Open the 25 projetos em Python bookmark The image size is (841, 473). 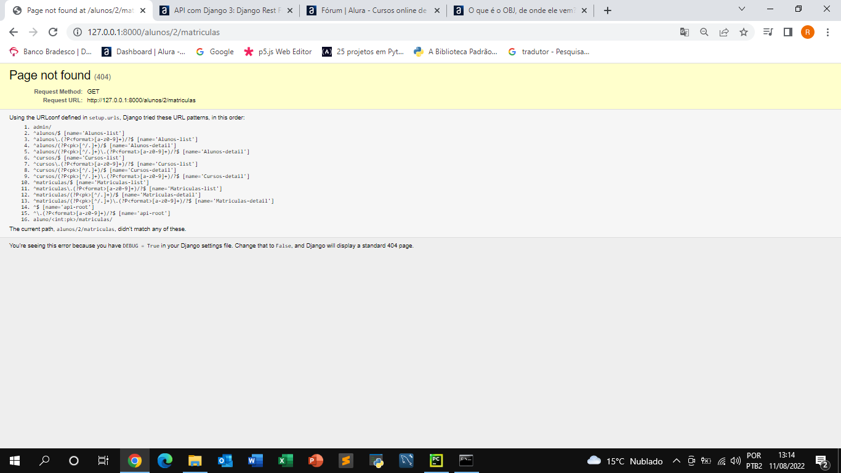click(363, 52)
